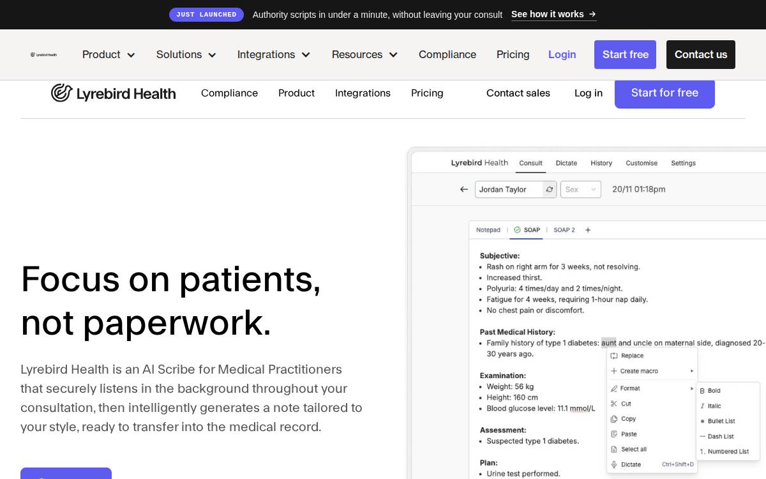Open Compliance in the top sticky navigation
This screenshot has width=766, height=479.
447,55
